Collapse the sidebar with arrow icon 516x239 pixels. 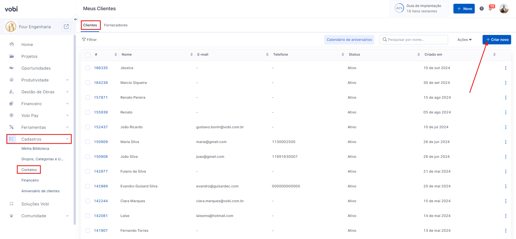point(76,19)
